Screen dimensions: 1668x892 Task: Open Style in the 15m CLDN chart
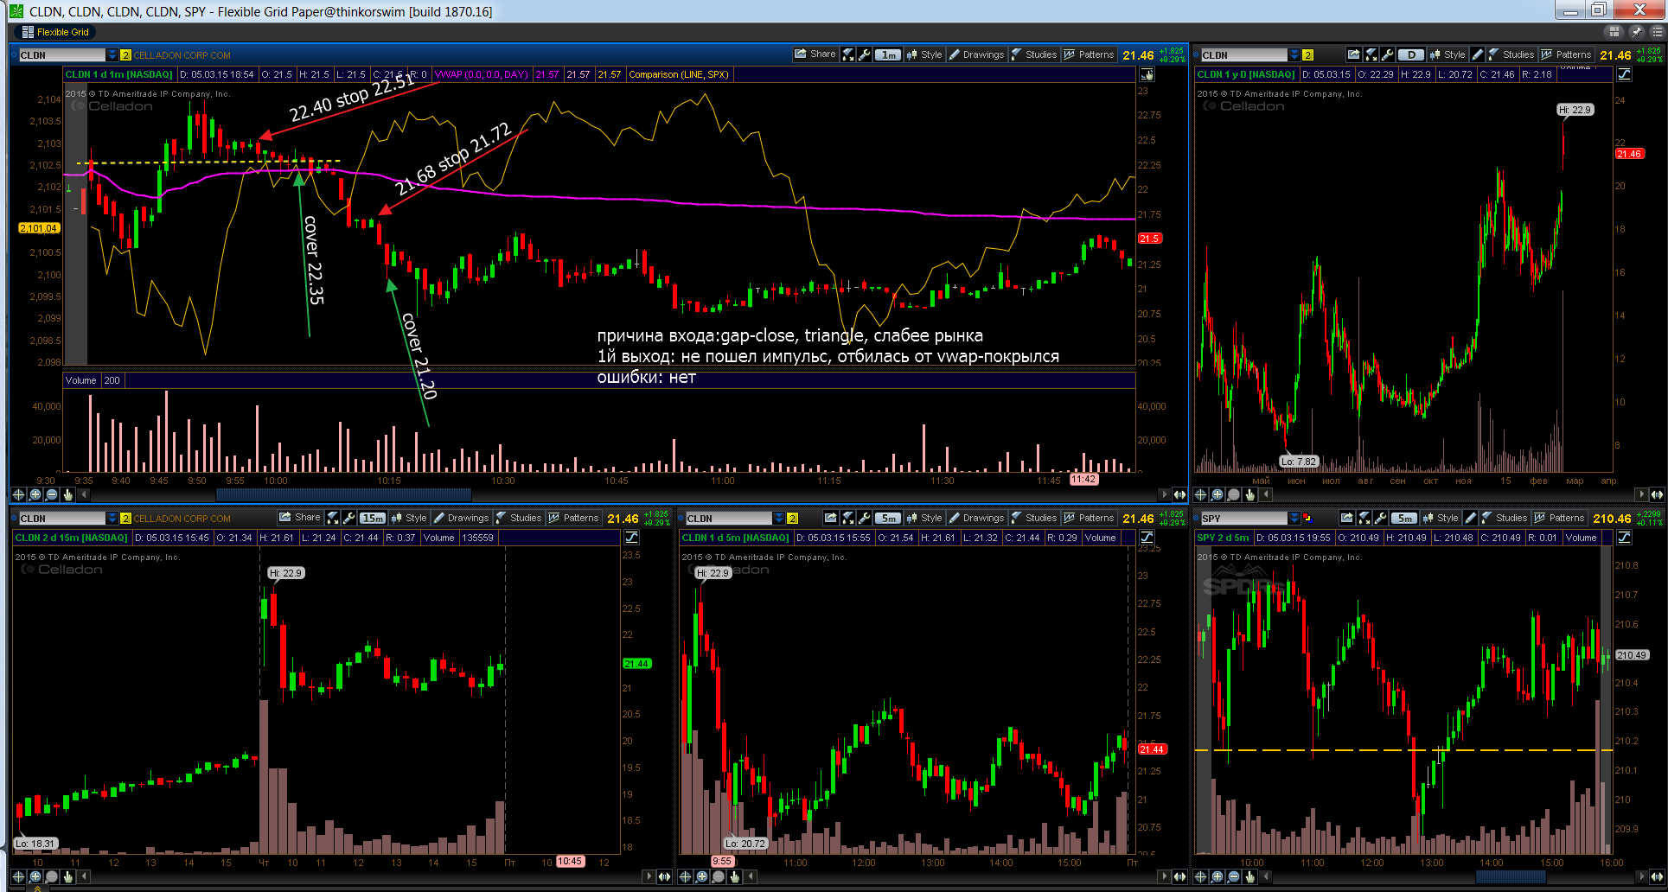point(408,518)
